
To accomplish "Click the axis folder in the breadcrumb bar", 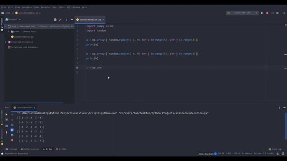I will [x=6, y=13].
